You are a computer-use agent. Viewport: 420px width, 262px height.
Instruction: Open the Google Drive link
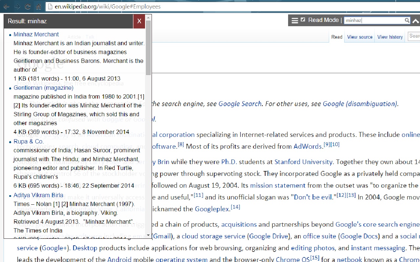pyautogui.click(x=268, y=236)
